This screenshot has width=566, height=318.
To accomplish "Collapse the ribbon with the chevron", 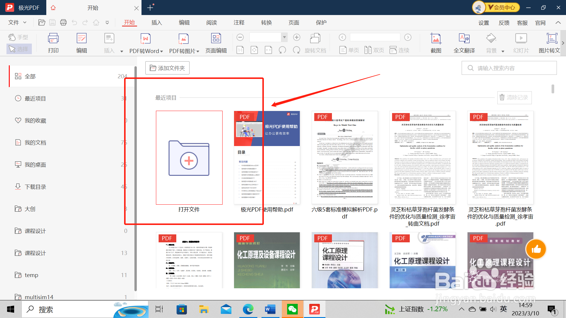I will click(x=558, y=23).
